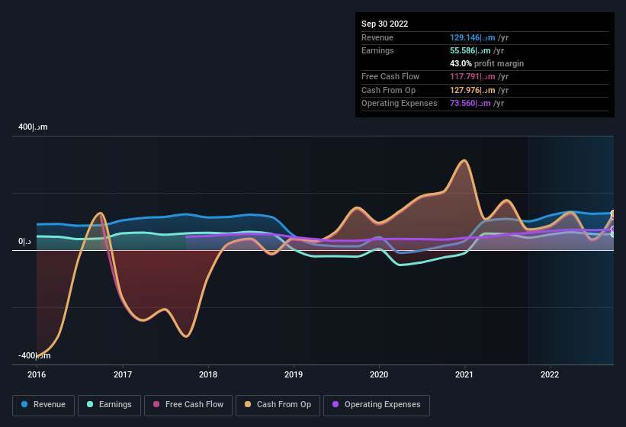Click the Operating Expenses label in tooltip

(400, 104)
